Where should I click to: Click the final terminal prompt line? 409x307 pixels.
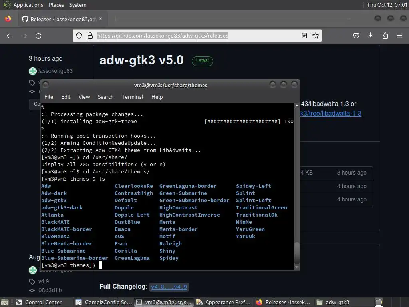(x=71, y=265)
